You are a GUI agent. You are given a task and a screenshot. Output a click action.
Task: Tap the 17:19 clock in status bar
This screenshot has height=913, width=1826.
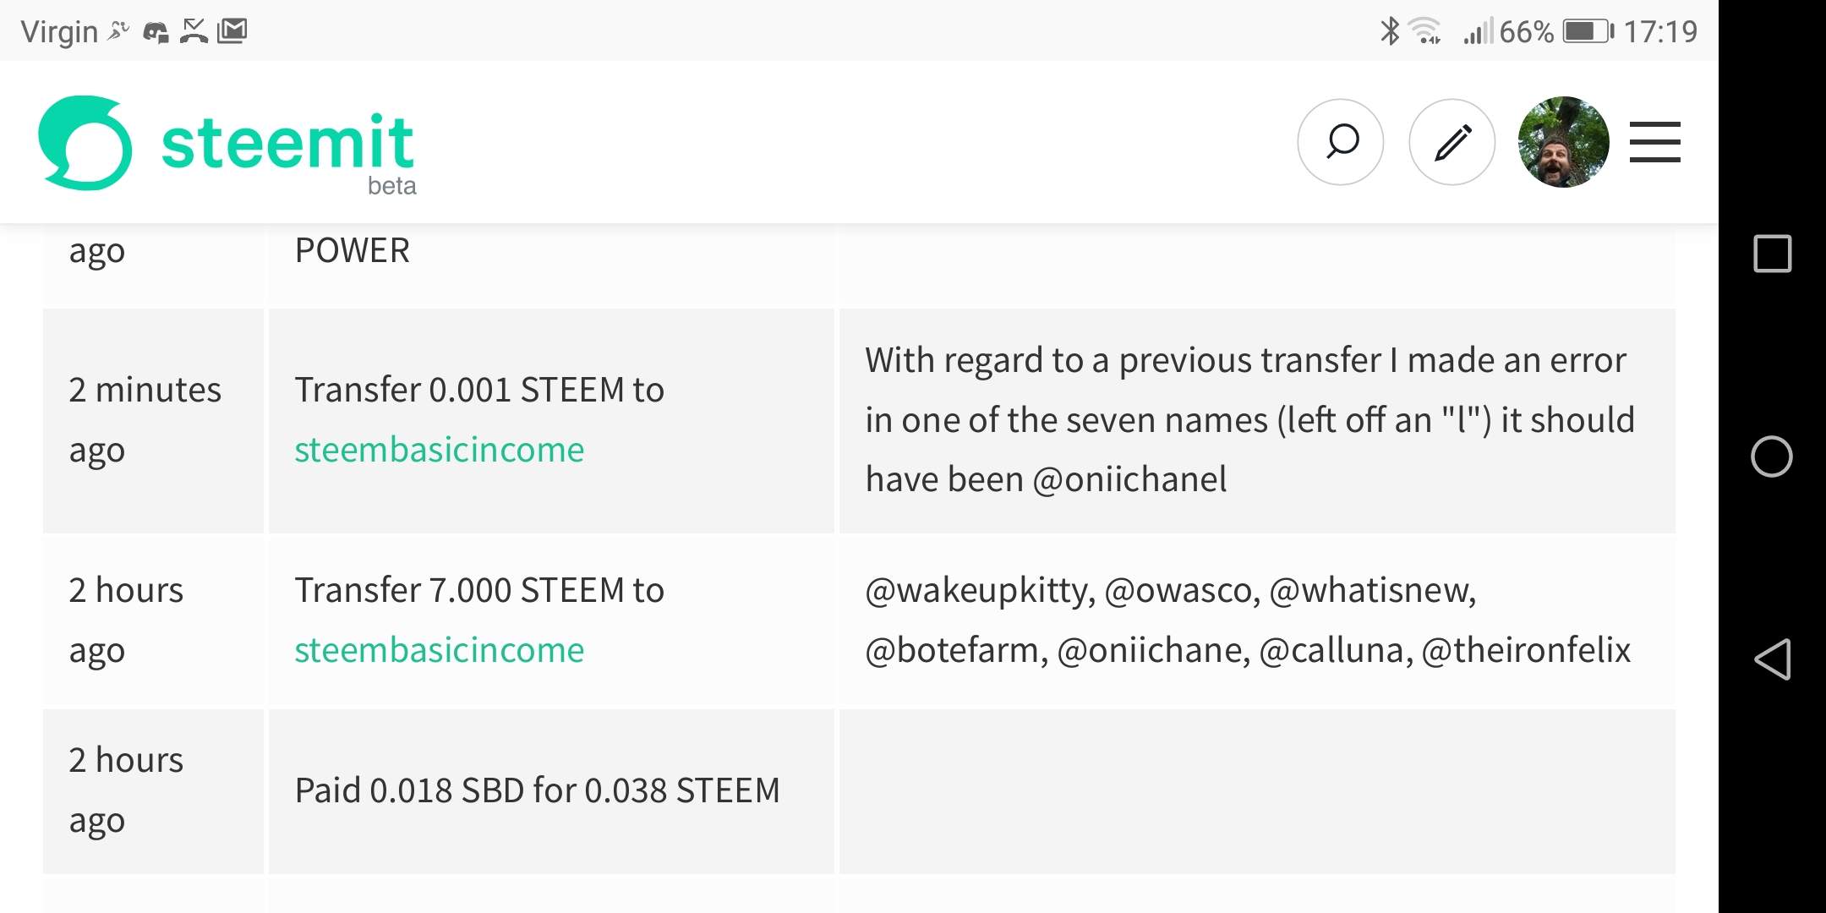pyautogui.click(x=1660, y=31)
